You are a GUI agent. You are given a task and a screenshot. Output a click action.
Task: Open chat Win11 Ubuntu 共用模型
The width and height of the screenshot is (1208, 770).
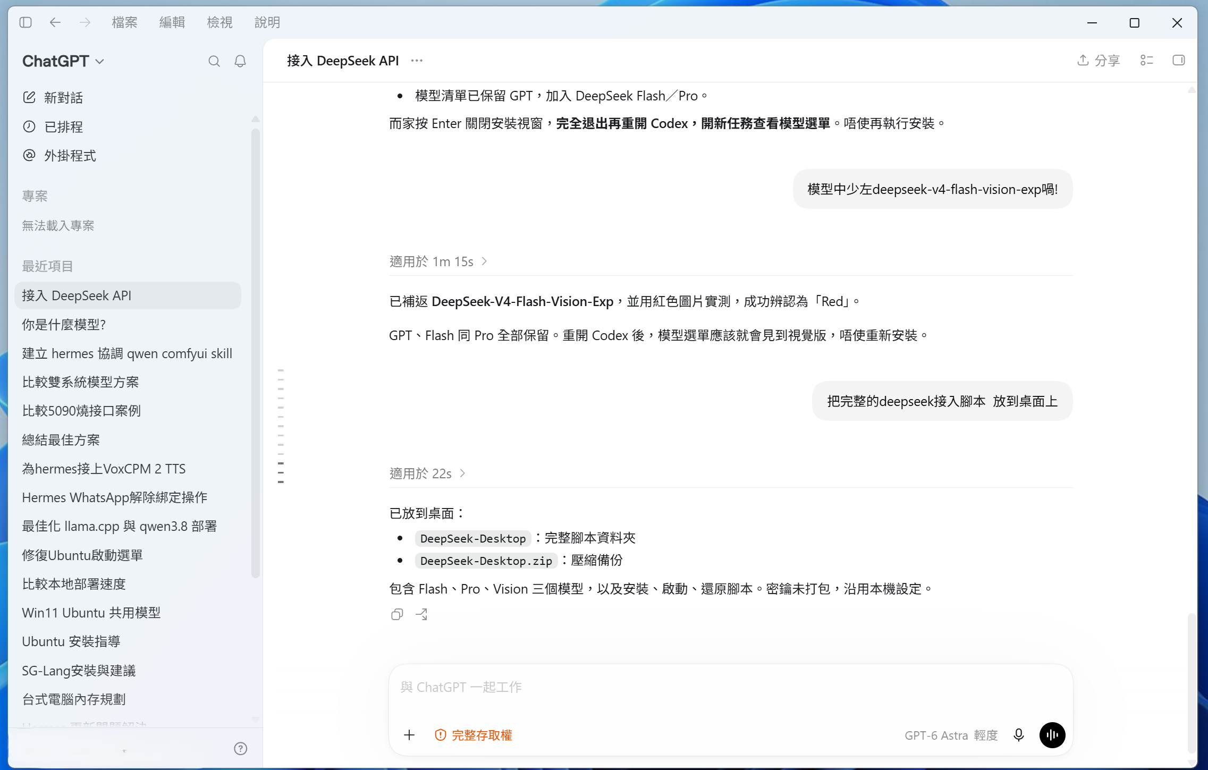(128, 613)
